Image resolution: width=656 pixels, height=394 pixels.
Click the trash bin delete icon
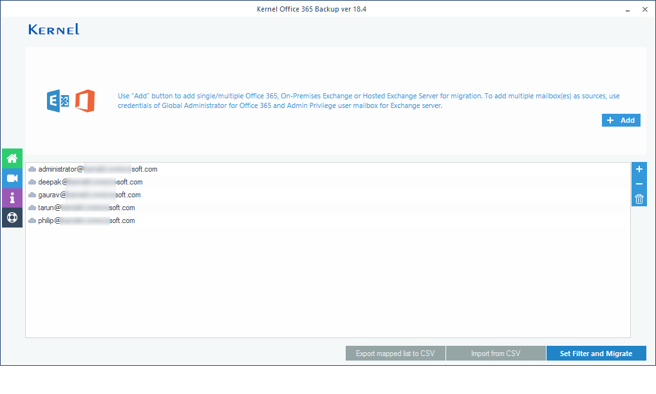click(639, 199)
